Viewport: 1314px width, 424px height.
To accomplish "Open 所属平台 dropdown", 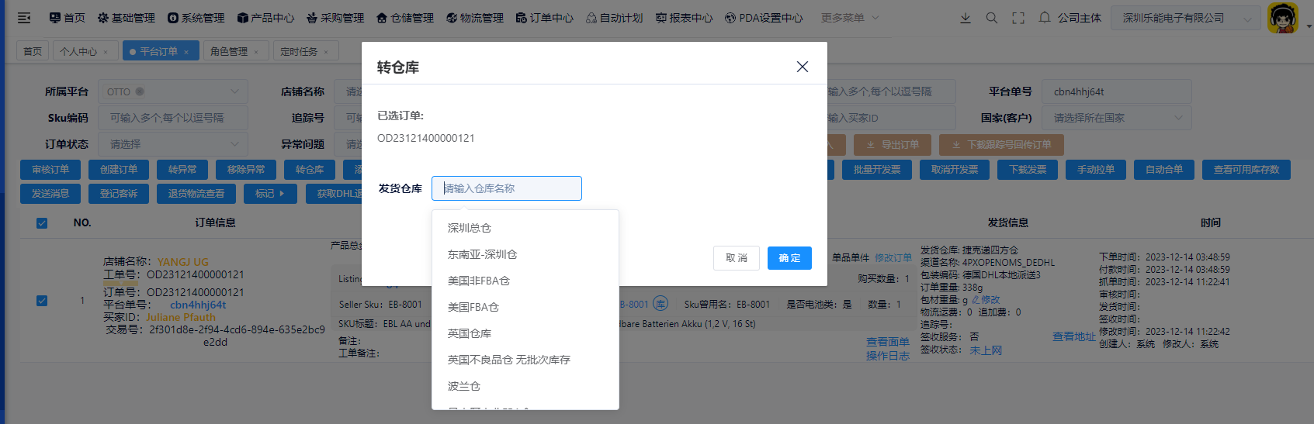I will [172, 91].
